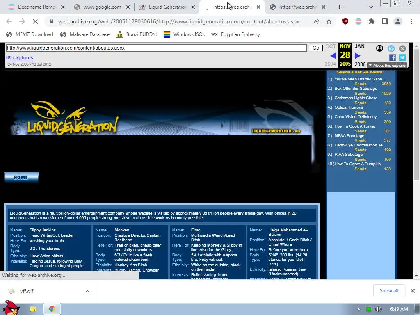Go back with browser back arrow
The image size is (420, 315).
[x=9, y=21]
